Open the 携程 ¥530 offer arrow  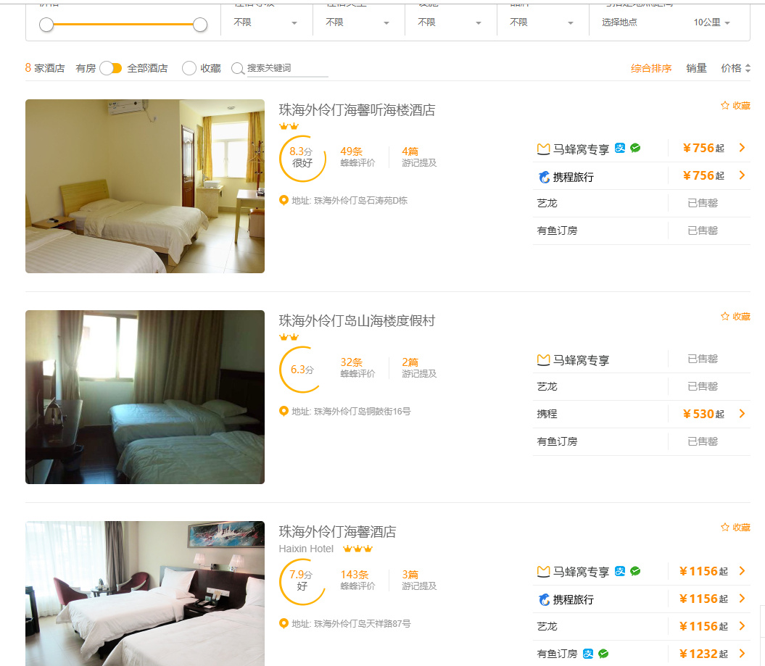742,414
